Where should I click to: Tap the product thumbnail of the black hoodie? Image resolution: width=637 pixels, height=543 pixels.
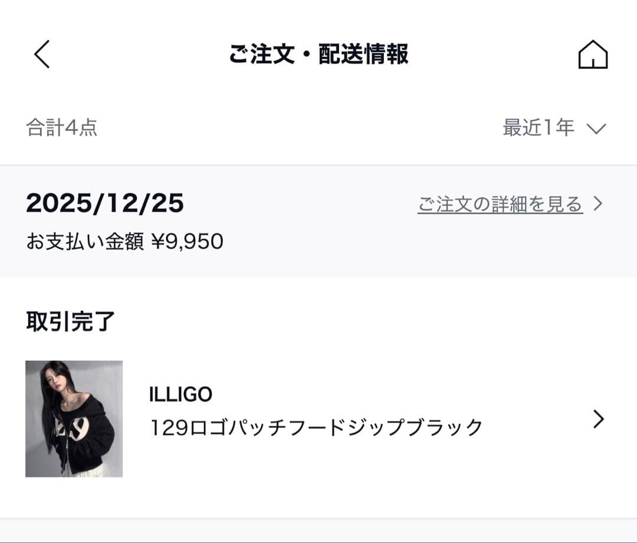tap(73, 420)
